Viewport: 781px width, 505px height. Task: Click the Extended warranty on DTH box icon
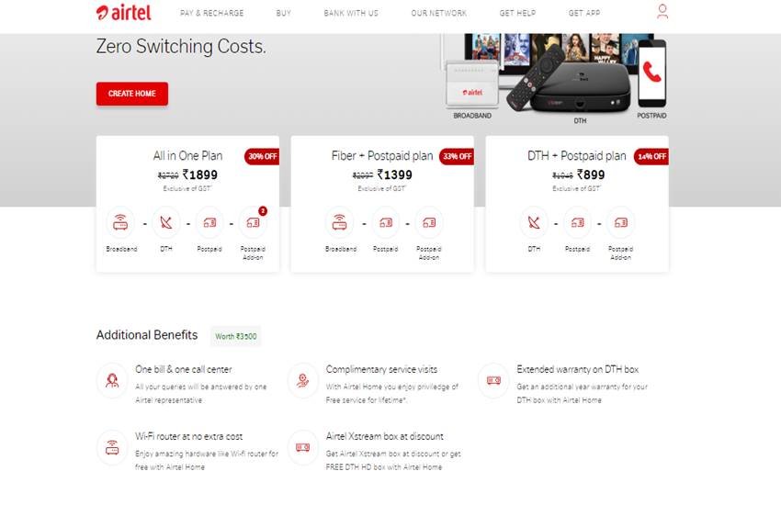tap(493, 381)
